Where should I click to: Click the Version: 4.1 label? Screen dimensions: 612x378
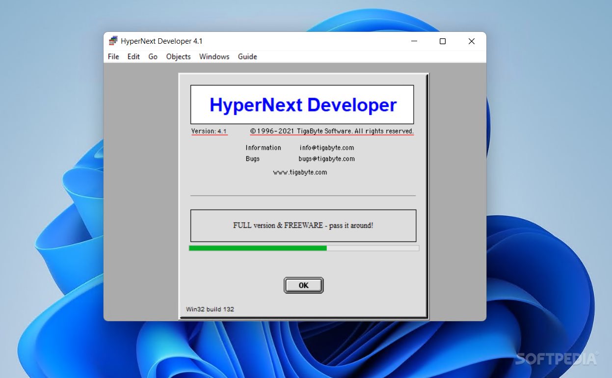pos(209,131)
